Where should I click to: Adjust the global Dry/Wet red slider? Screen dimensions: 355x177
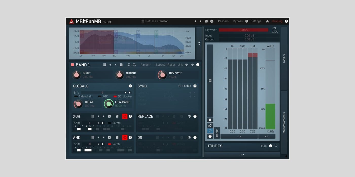243,30
